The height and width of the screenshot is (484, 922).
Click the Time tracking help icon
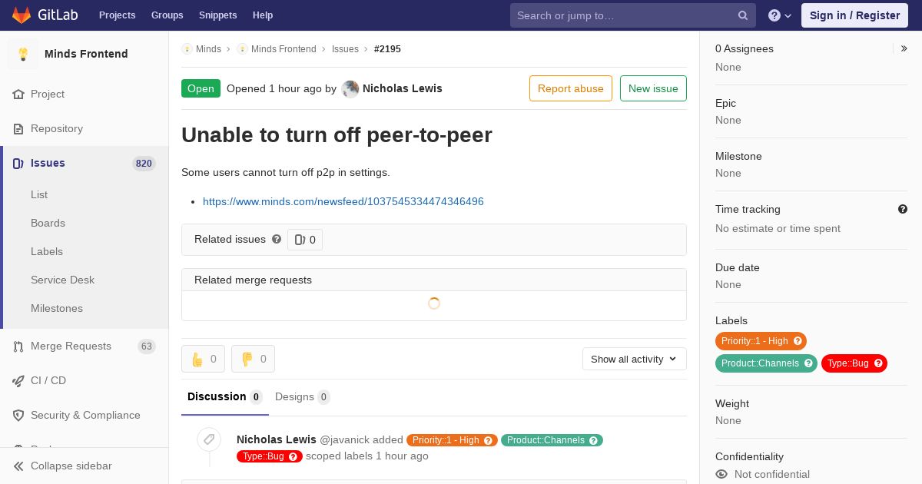pyautogui.click(x=903, y=209)
